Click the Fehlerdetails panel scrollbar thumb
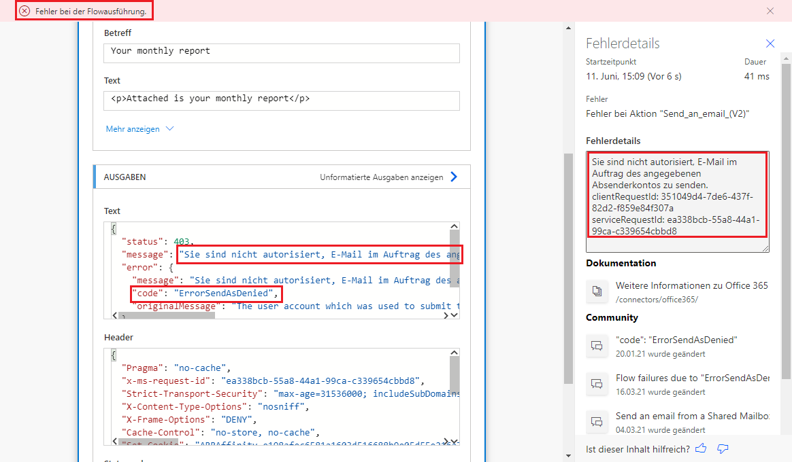The height and width of the screenshot is (462, 792). [x=786, y=221]
